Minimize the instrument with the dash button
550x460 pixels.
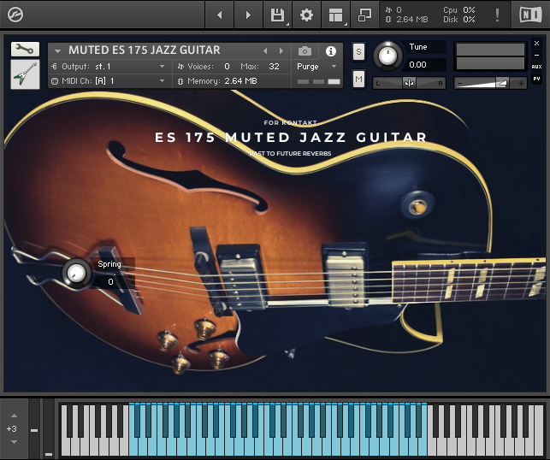(x=536, y=55)
